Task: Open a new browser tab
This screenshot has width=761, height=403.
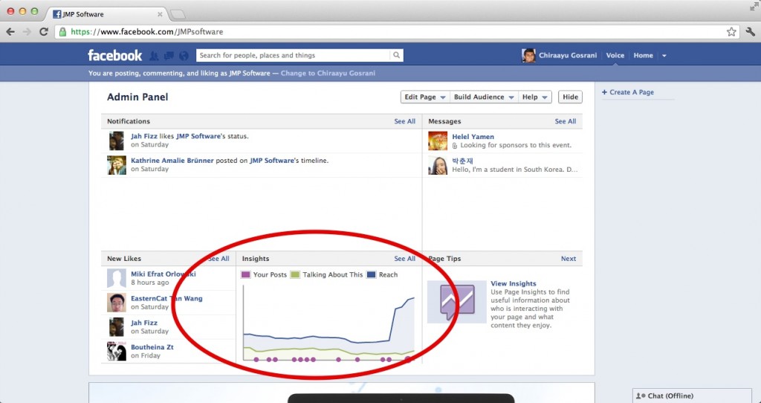Action: (177, 15)
